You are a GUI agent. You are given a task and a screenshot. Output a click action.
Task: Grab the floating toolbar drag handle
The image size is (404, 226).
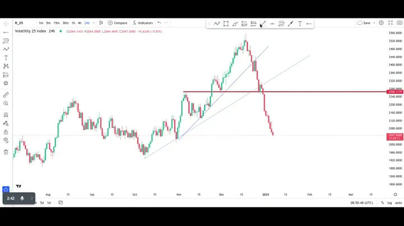point(209,24)
